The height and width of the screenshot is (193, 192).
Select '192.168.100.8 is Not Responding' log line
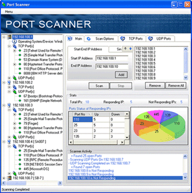[91, 171]
